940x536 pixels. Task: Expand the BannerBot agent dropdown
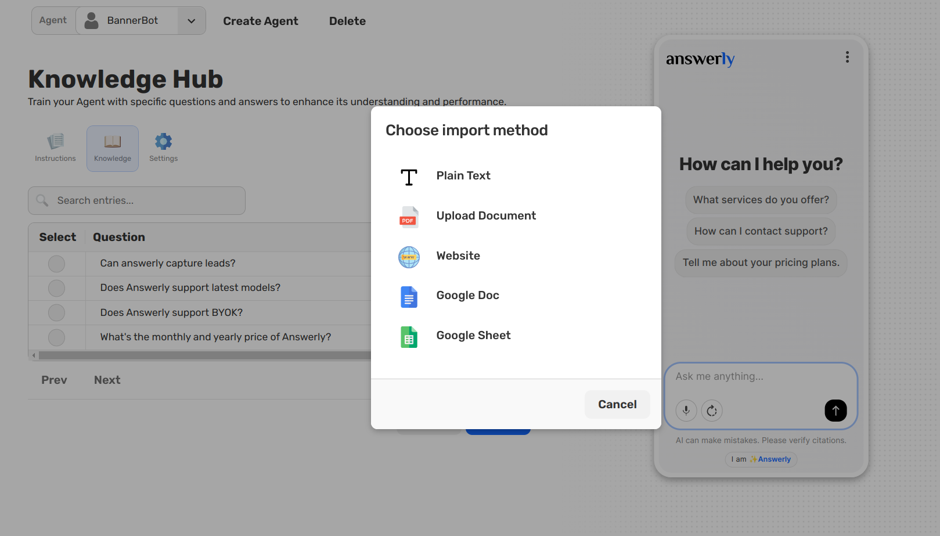[191, 21]
